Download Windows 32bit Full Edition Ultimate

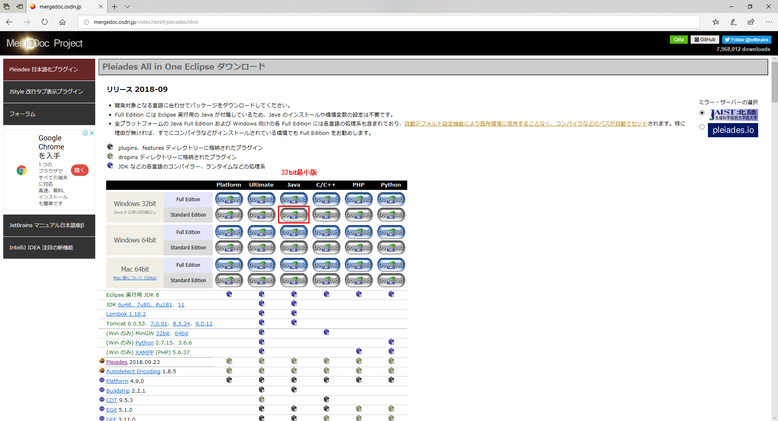(261, 200)
